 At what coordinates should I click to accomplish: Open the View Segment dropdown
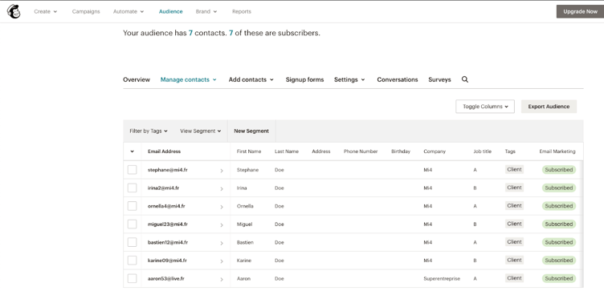point(200,131)
